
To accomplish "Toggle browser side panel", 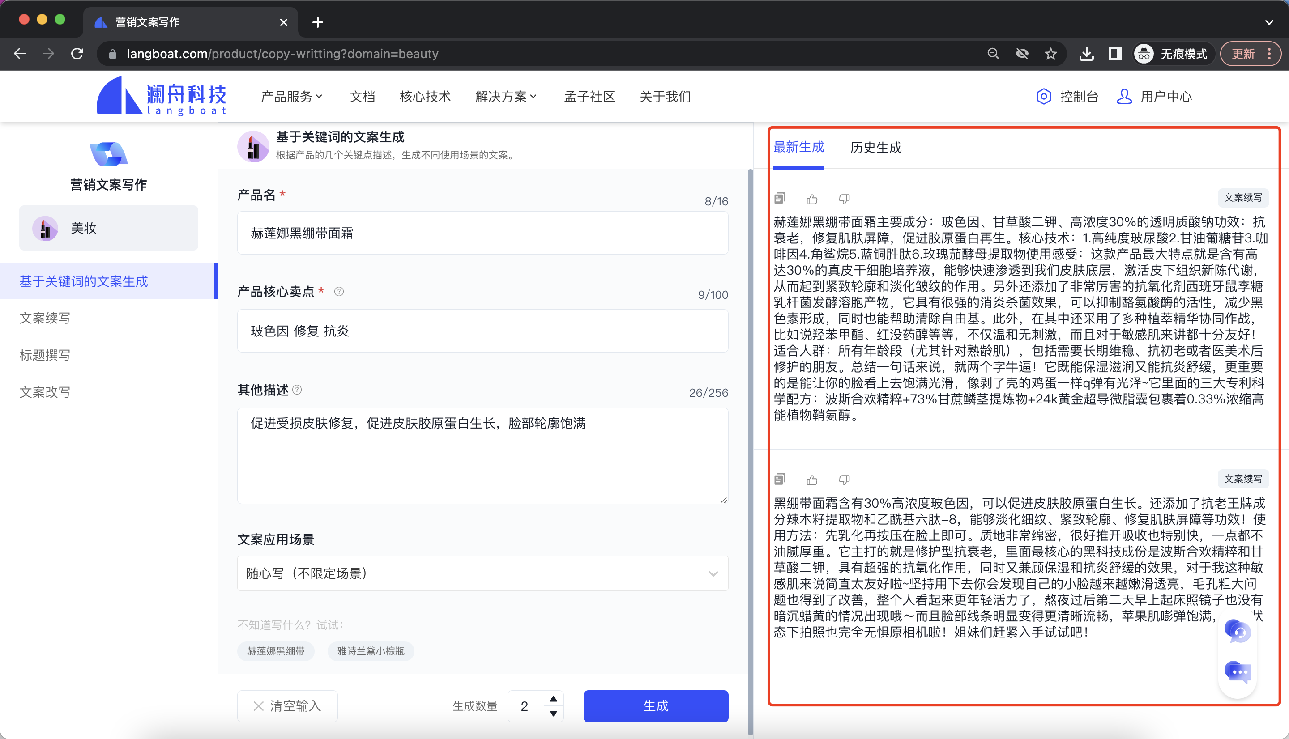I will (x=1114, y=54).
